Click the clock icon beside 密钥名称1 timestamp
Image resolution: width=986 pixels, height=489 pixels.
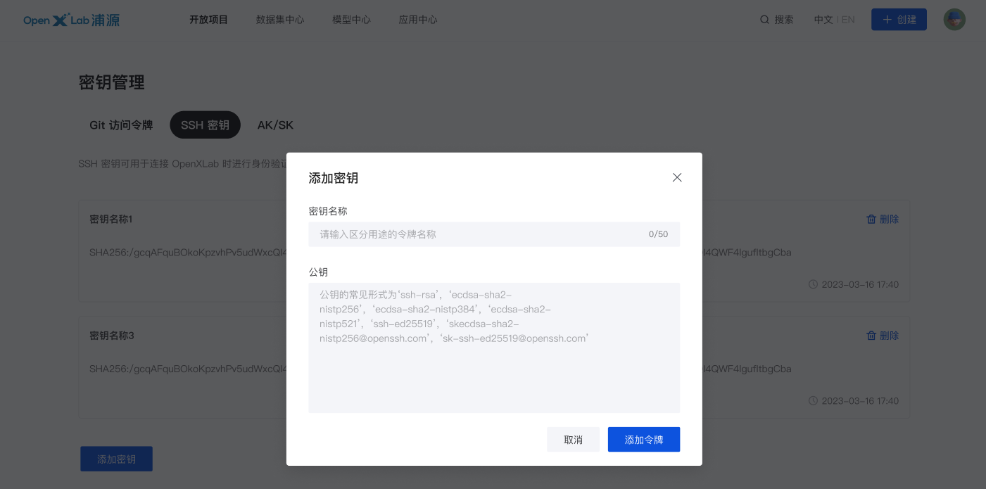(x=814, y=284)
